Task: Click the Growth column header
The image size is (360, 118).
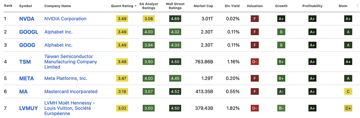Action: pos(281,6)
